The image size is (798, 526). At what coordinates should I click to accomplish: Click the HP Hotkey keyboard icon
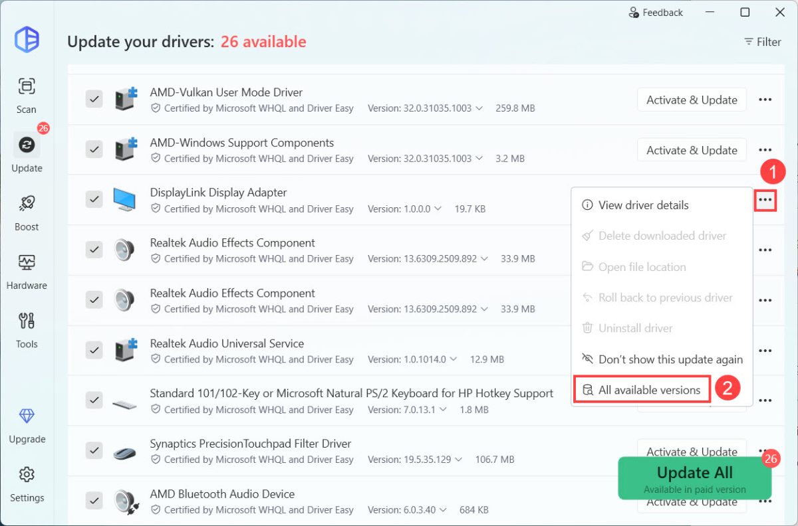tap(124, 404)
